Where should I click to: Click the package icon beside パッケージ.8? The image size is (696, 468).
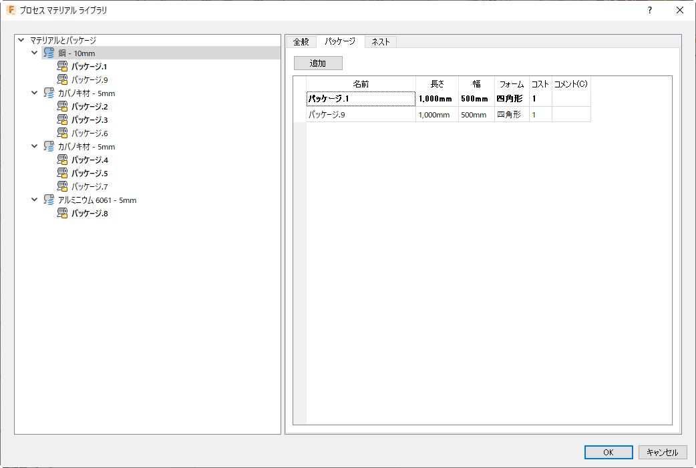(x=62, y=214)
